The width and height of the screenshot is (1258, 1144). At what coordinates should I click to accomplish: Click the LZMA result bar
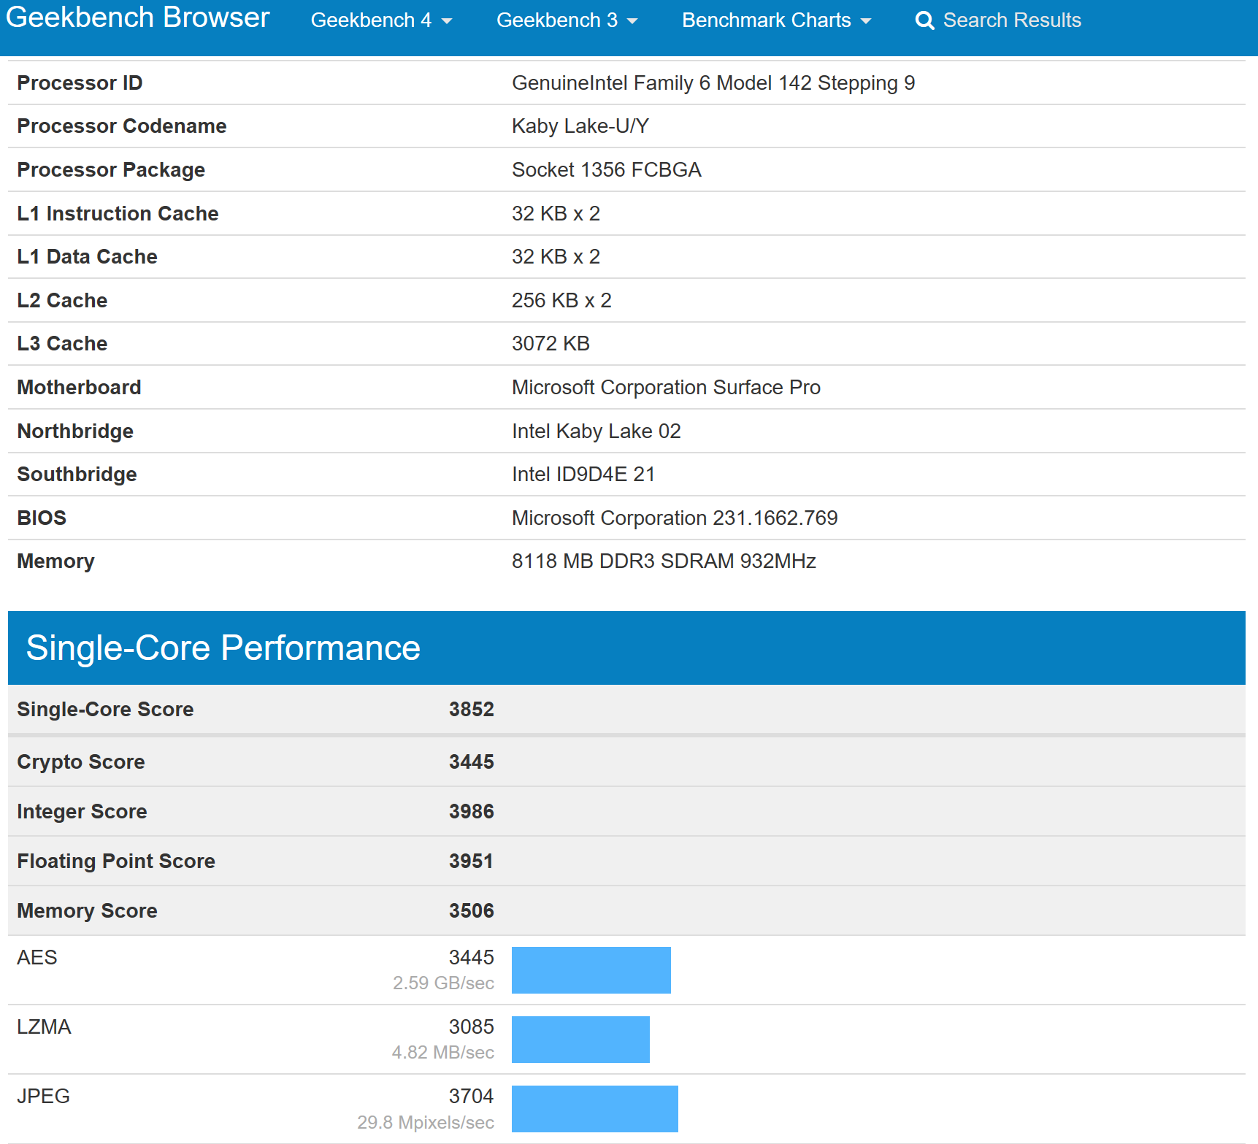tap(580, 1040)
